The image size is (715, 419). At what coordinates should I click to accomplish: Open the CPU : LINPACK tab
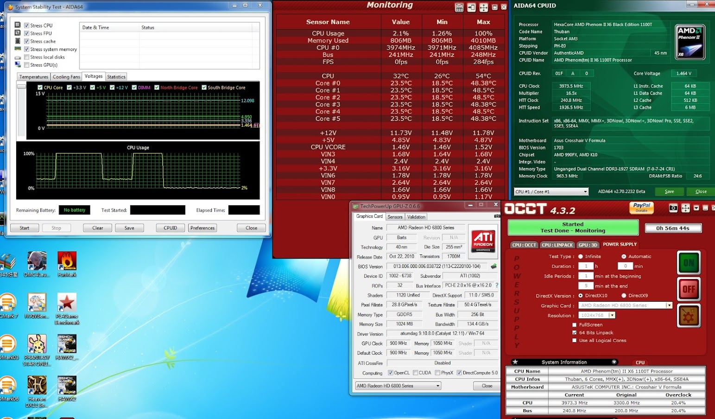coord(557,245)
